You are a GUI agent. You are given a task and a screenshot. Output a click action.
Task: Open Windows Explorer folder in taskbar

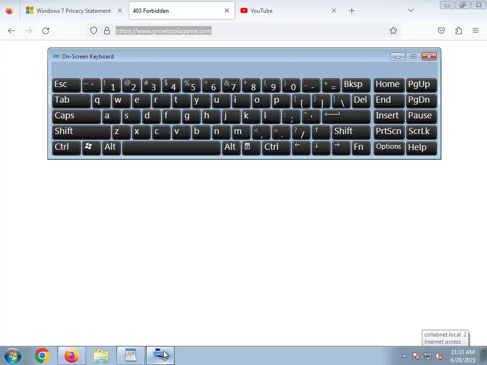[x=101, y=356]
